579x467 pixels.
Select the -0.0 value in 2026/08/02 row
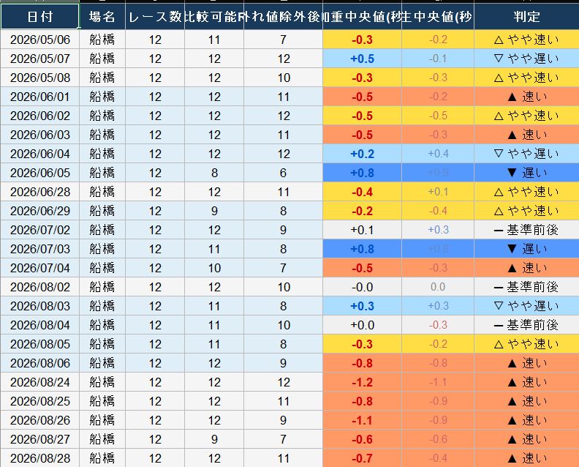tap(362, 287)
